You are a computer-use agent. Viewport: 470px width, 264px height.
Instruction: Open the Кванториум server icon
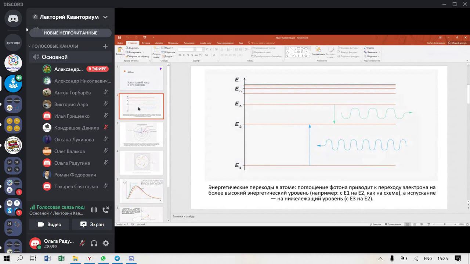tap(13, 63)
